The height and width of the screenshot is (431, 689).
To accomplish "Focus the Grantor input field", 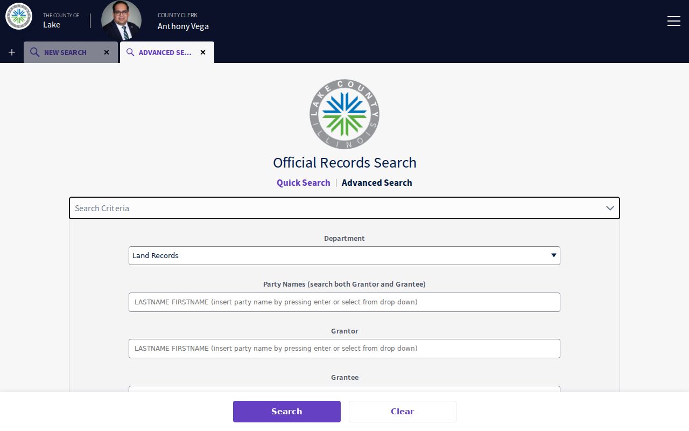I will [x=344, y=349].
